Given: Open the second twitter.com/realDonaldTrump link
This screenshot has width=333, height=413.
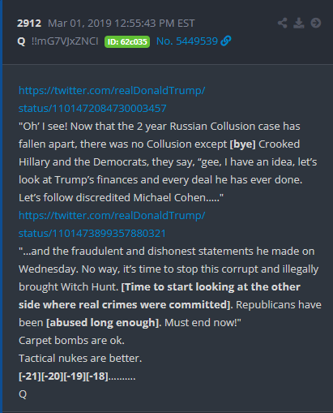Looking at the screenshot, I should [112, 216].
